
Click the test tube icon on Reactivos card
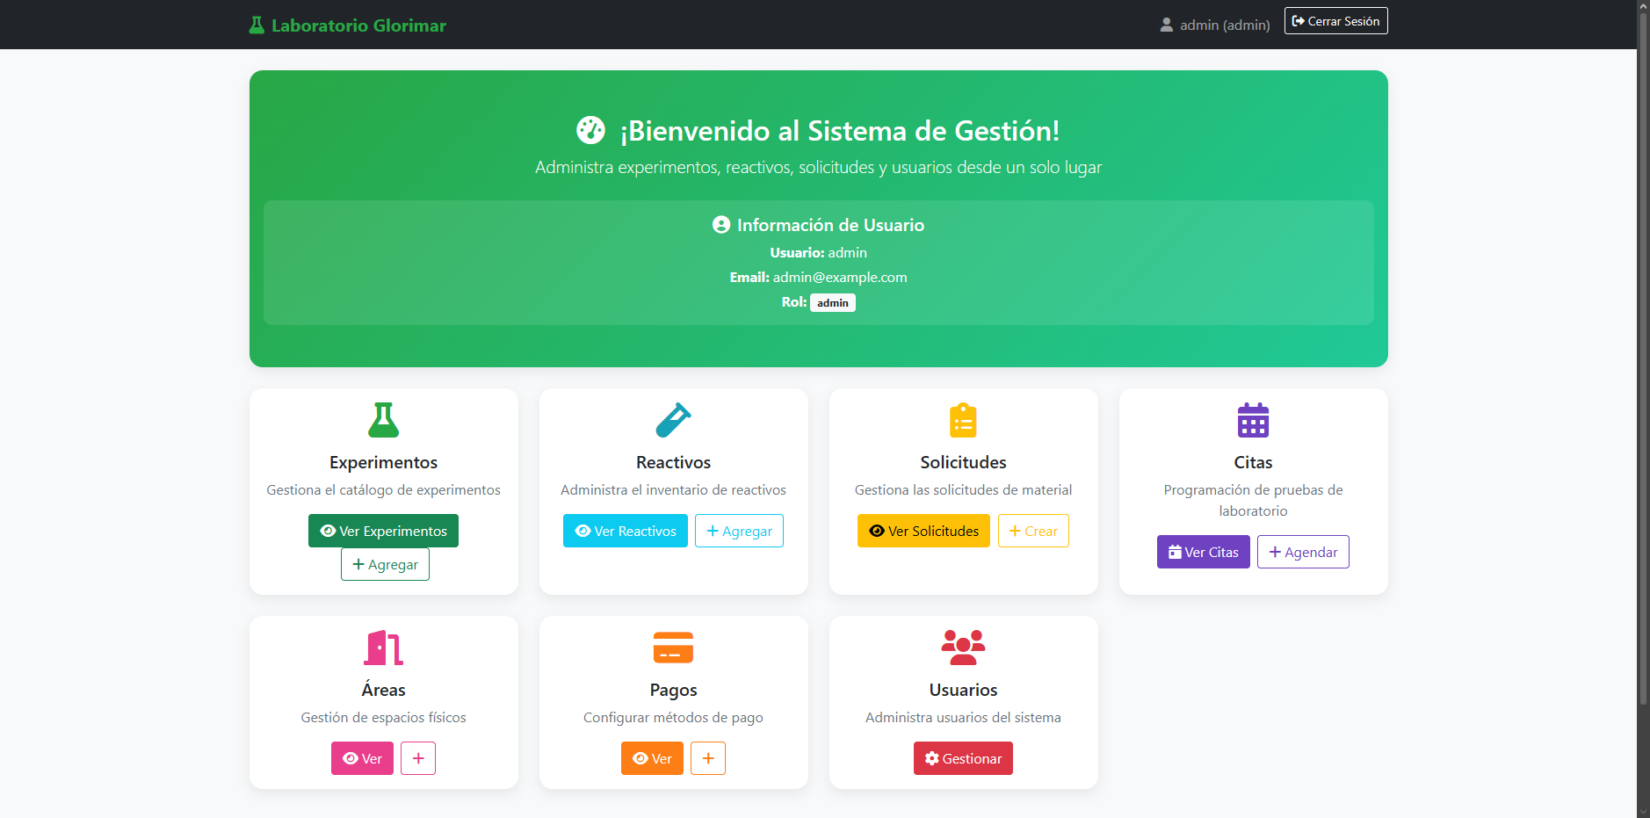coord(674,420)
